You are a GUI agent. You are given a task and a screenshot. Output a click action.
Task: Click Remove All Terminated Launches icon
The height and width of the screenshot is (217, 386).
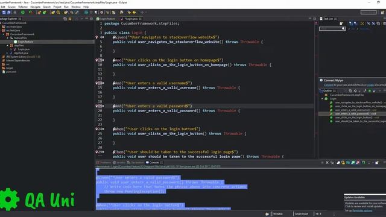pyautogui.click(x=332, y=163)
